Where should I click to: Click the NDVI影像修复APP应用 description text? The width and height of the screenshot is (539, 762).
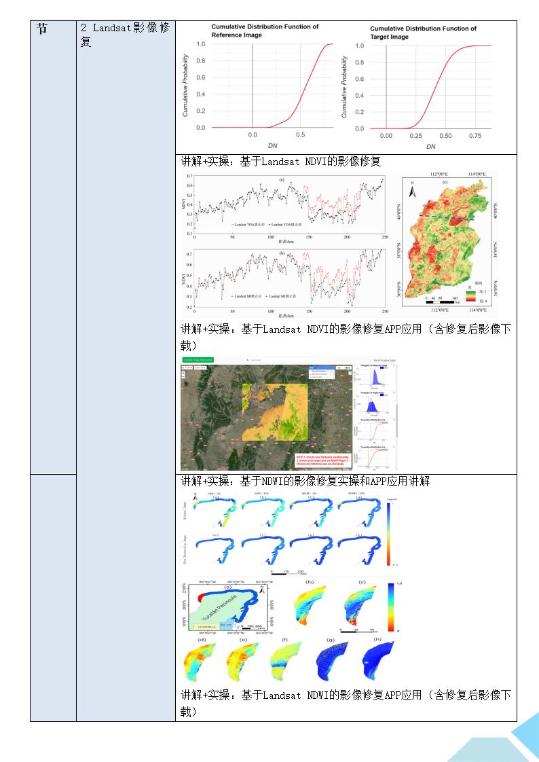(x=346, y=338)
